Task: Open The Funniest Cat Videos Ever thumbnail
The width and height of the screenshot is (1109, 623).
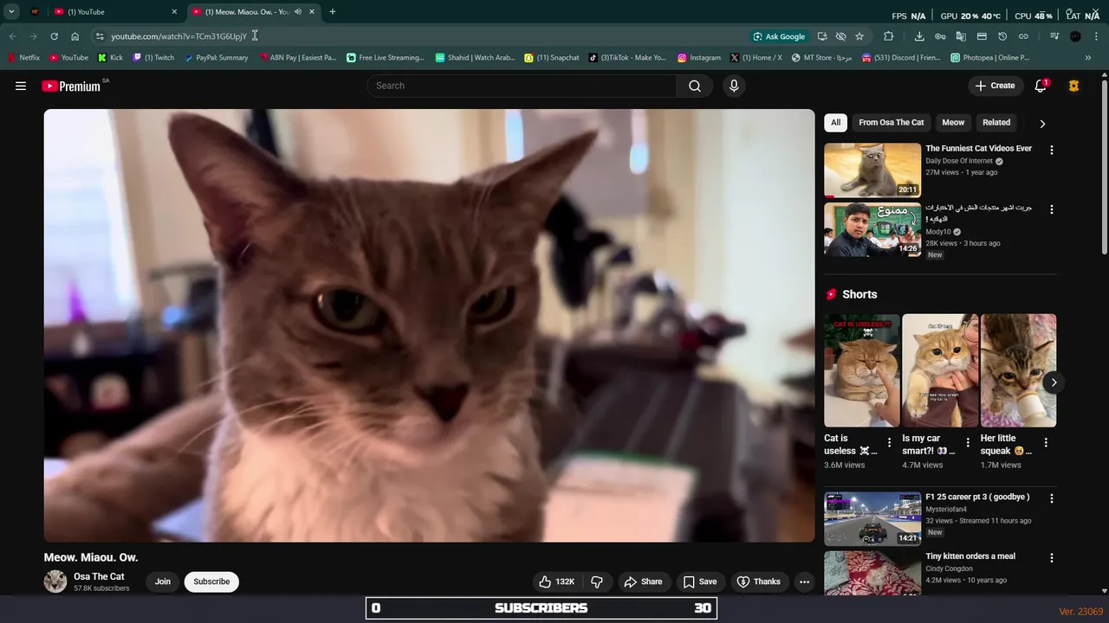Action: [872, 170]
